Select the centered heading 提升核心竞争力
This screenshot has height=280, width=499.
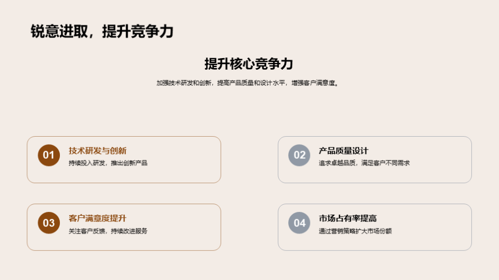click(248, 64)
